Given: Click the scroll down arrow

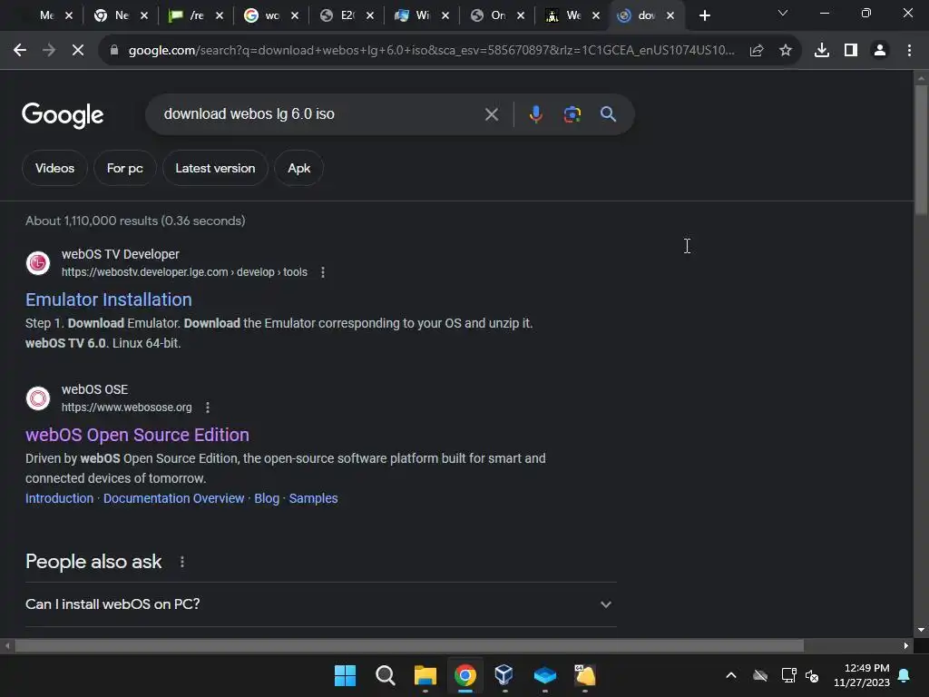Looking at the screenshot, I should tap(921, 630).
